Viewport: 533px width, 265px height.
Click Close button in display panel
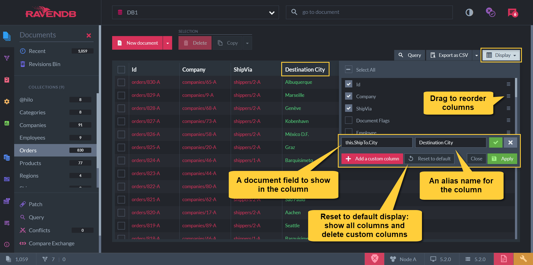tap(476, 159)
